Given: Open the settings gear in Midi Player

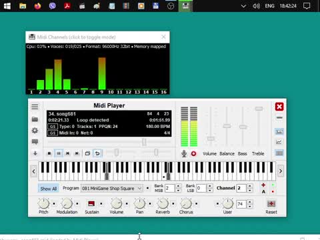Looking at the screenshot, I should pos(35,131).
